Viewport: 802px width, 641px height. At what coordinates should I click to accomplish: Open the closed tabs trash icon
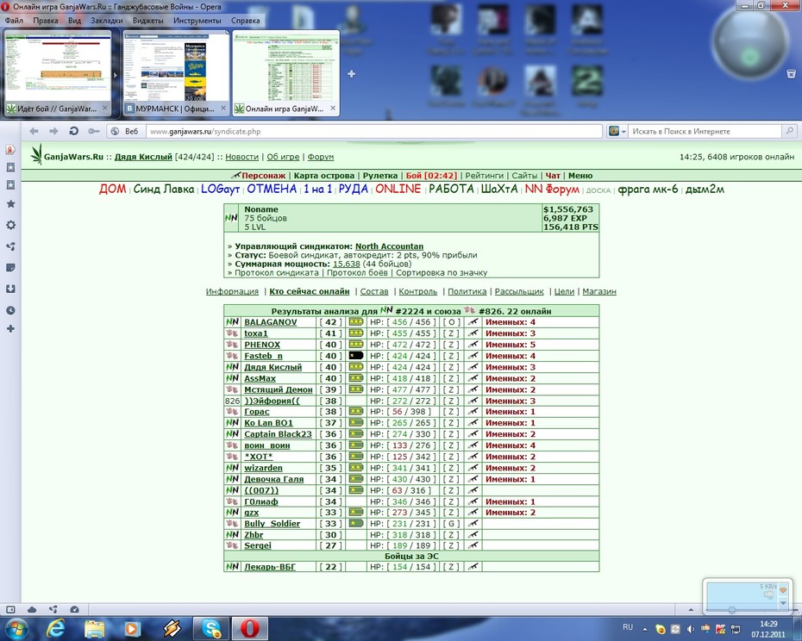pos(791,74)
